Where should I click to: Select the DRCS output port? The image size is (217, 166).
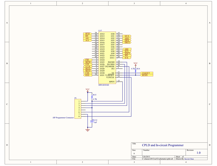[x=127, y=43]
